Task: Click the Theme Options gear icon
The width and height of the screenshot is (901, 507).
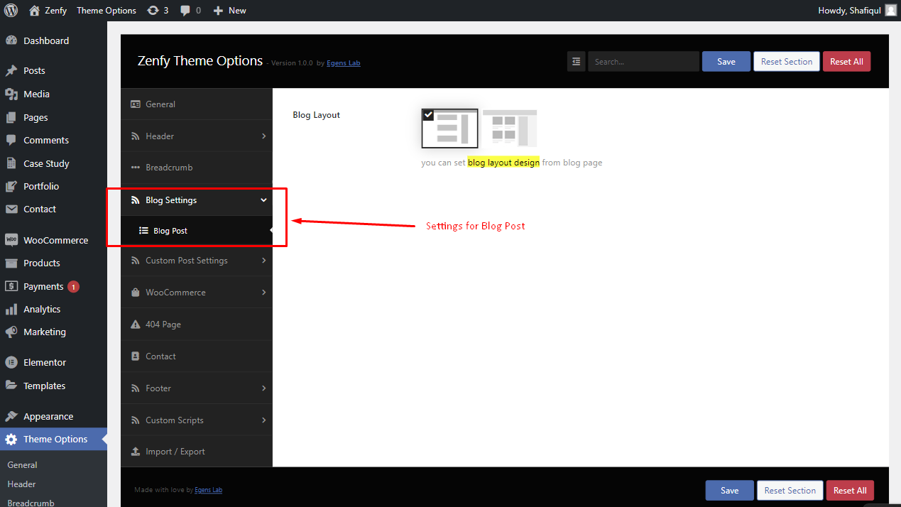Action: pos(11,439)
